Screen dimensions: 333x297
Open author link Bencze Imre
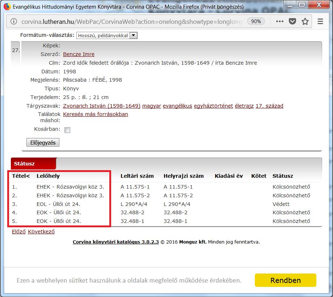79,54
